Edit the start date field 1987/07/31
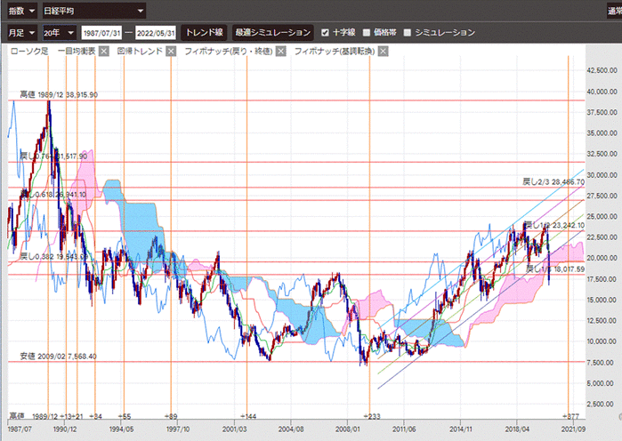 tap(101, 33)
